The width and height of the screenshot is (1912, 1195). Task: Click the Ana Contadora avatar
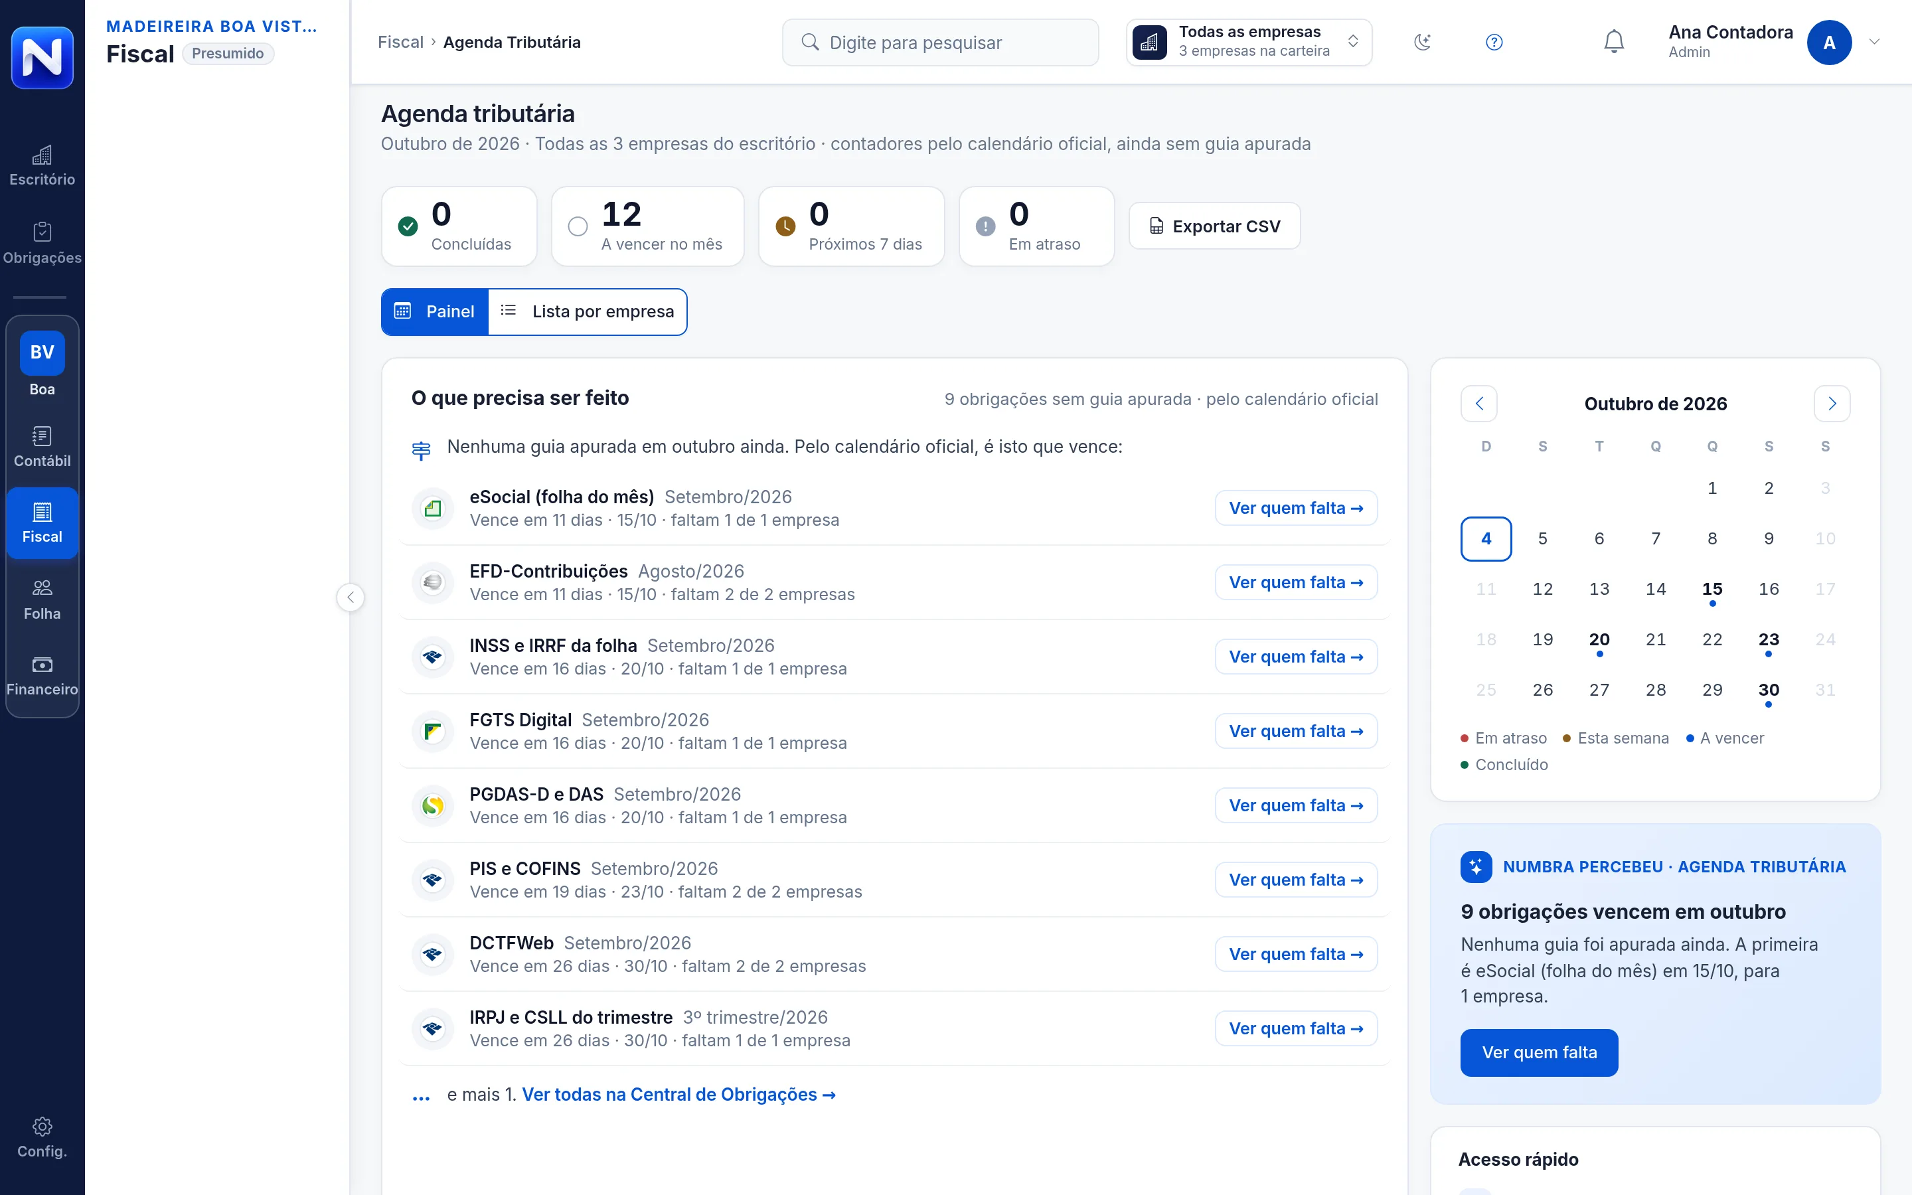coord(1828,42)
